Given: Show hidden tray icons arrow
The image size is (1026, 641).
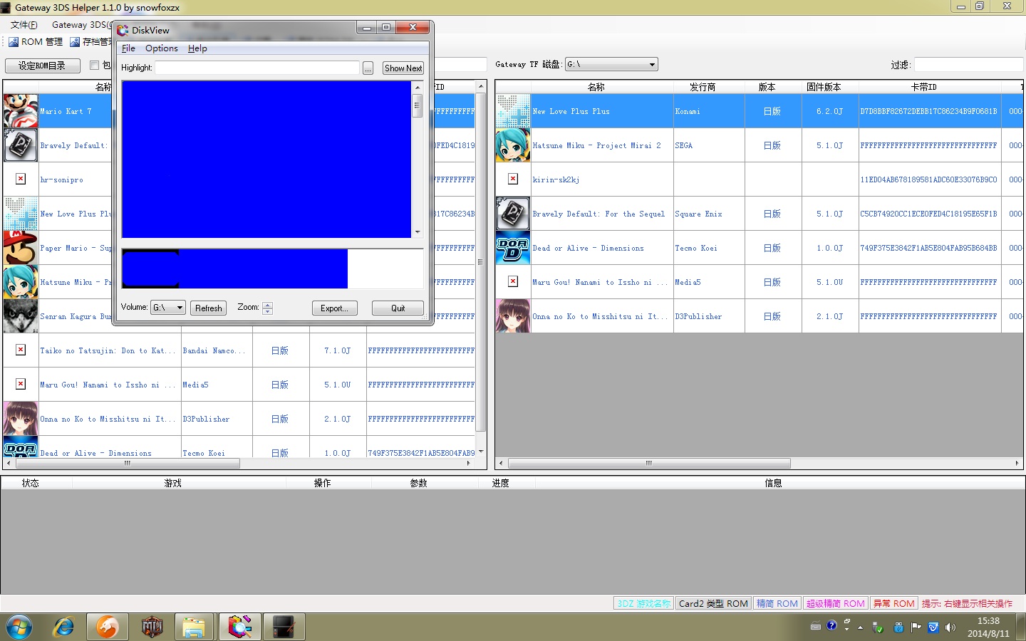Looking at the screenshot, I should pos(860,627).
